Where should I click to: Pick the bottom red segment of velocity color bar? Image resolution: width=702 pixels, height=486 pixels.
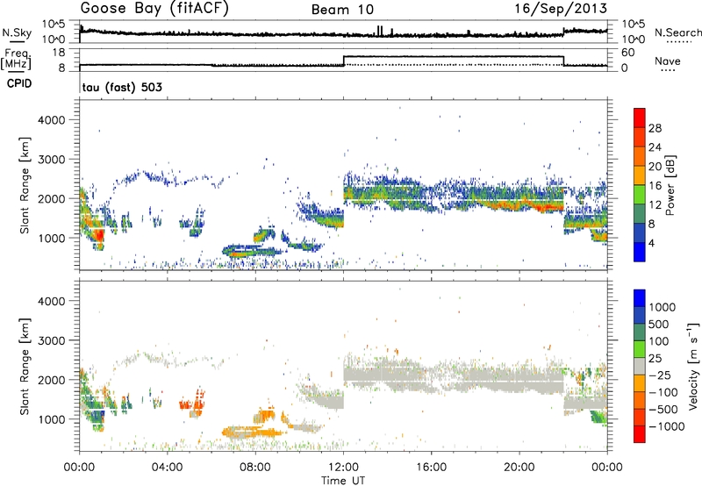[640, 434]
